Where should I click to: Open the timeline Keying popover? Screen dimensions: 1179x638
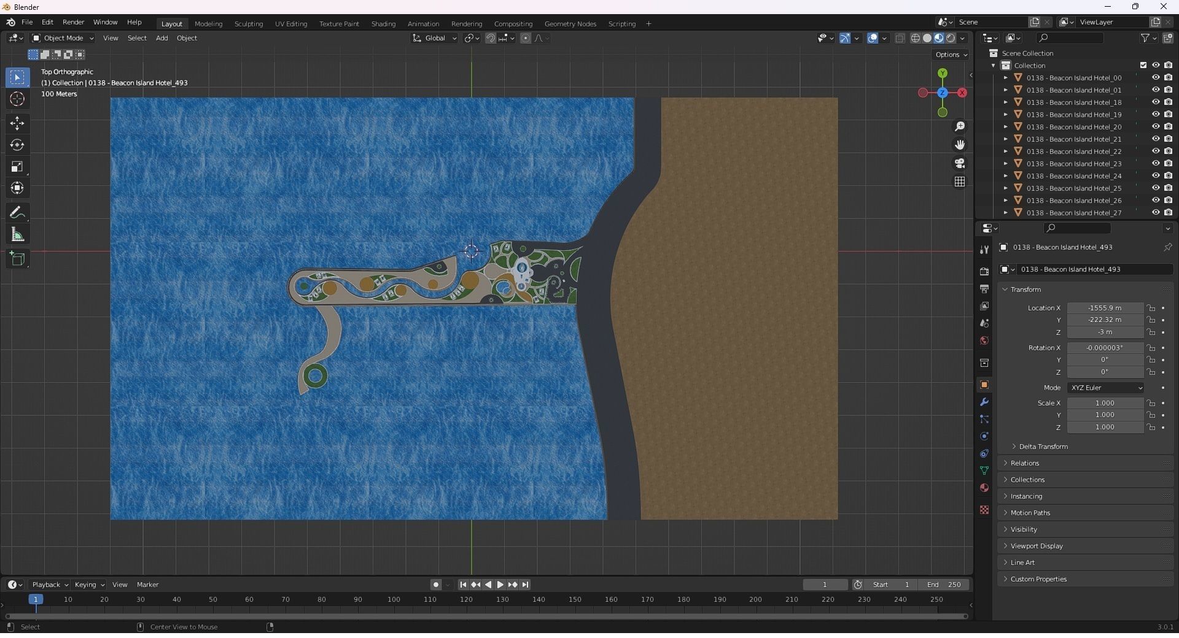click(90, 585)
